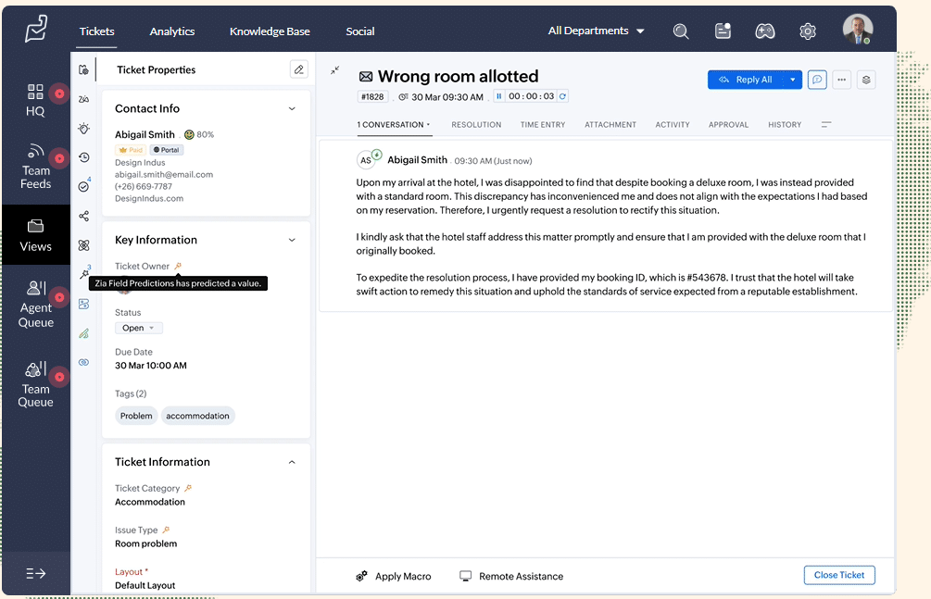Open the approvals checkmark icon with badge 4

pyautogui.click(x=84, y=186)
